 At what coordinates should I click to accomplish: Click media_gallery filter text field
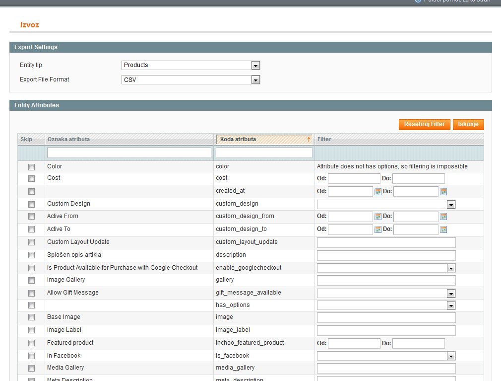386,368
